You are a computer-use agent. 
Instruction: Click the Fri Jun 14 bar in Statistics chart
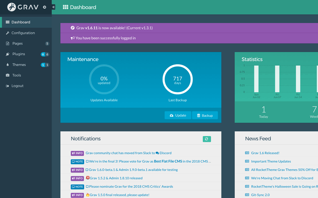coord(298,79)
